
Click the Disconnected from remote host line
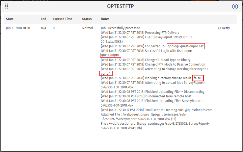pos(168,96)
